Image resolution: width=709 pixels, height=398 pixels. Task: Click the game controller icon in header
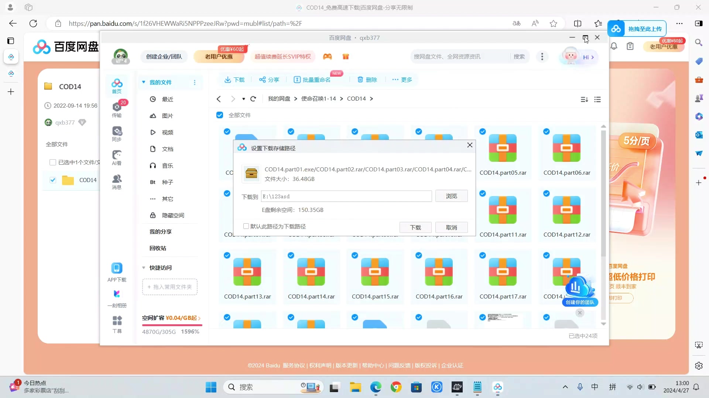(328, 56)
